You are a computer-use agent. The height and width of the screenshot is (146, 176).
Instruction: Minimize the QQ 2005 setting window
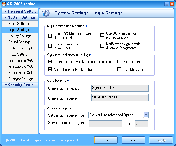pyautogui.click(x=167, y=4)
